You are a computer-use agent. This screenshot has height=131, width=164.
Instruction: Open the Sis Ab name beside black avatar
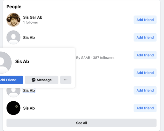(29, 108)
